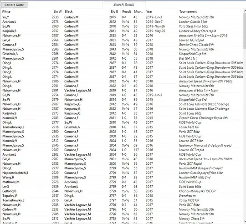The height and width of the screenshot is (224, 246).
Task: Select the Paris GCT Blitz Mamedyarov-Caruana game
Action: 122,132
